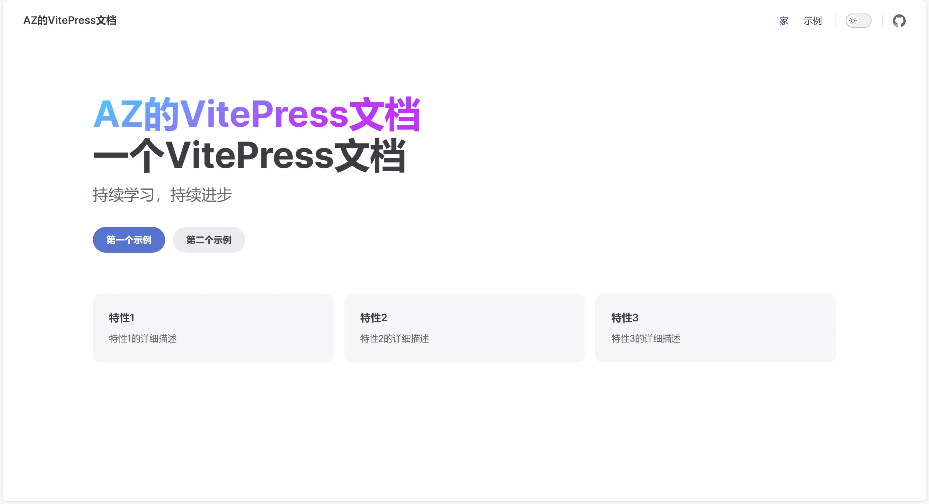Click the sun icon in theme switch

coord(853,21)
